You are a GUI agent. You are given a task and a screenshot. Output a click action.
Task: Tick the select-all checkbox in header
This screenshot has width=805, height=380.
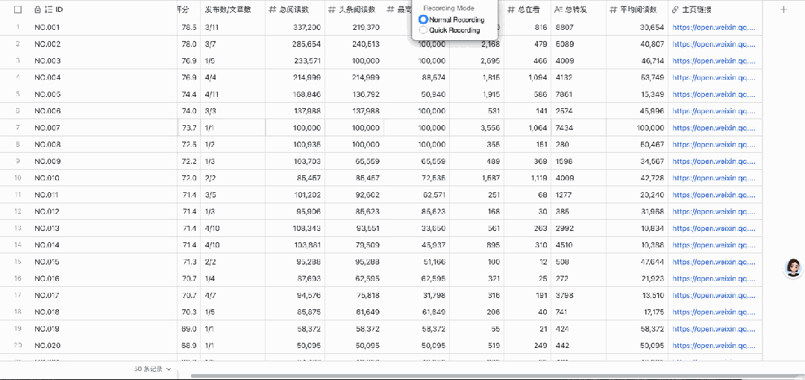pos(18,9)
